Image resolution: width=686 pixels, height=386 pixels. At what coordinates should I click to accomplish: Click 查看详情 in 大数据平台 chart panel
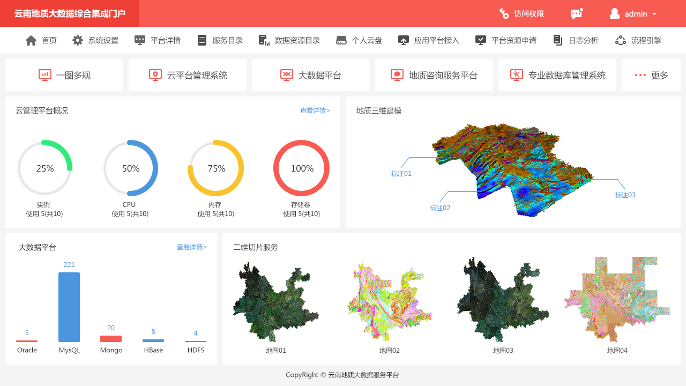pos(192,247)
